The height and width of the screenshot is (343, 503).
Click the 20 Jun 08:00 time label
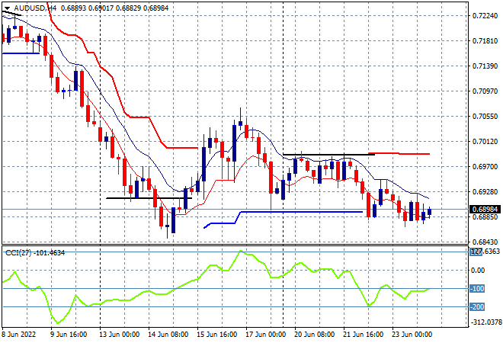click(x=314, y=335)
